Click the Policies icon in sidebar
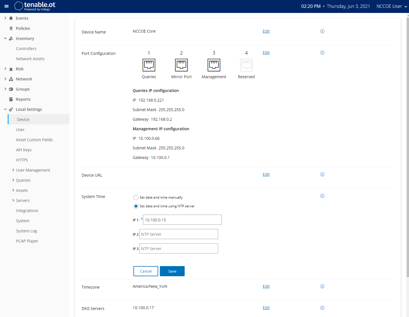 (x=11, y=28)
